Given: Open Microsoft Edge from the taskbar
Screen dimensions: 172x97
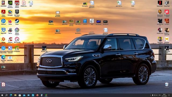Looking at the screenshot, I should [11, 95].
